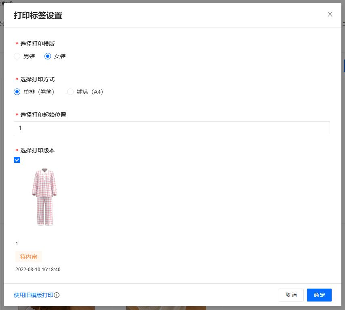Click the 选择打印模版 section label
Viewport: 345px width, 310px height.
[x=38, y=44]
